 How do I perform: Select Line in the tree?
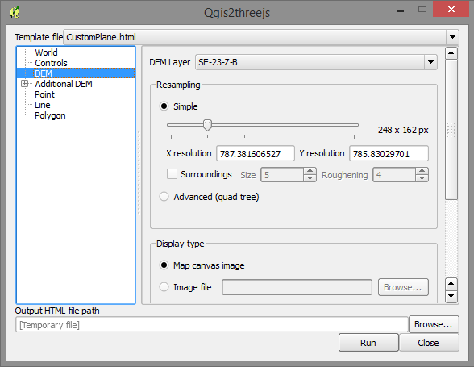coord(42,105)
